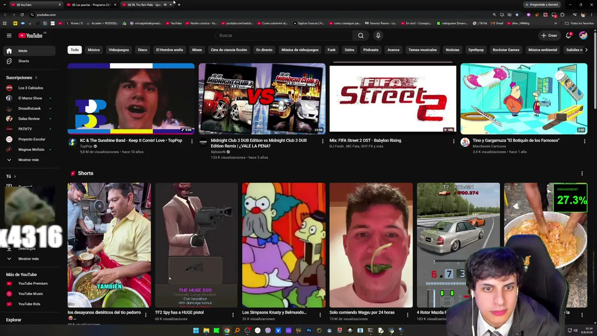Viewport: 597px width, 336px height.
Task: Go to Inicio in the sidebar
Action: (29, 51)
